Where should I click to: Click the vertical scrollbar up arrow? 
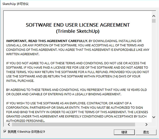[154, 16]
